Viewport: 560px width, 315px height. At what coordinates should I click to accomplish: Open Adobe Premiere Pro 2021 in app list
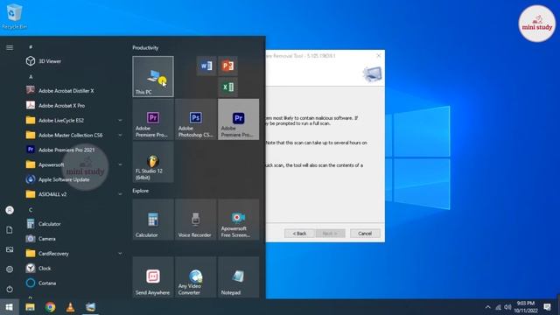[x=74, y=150]
